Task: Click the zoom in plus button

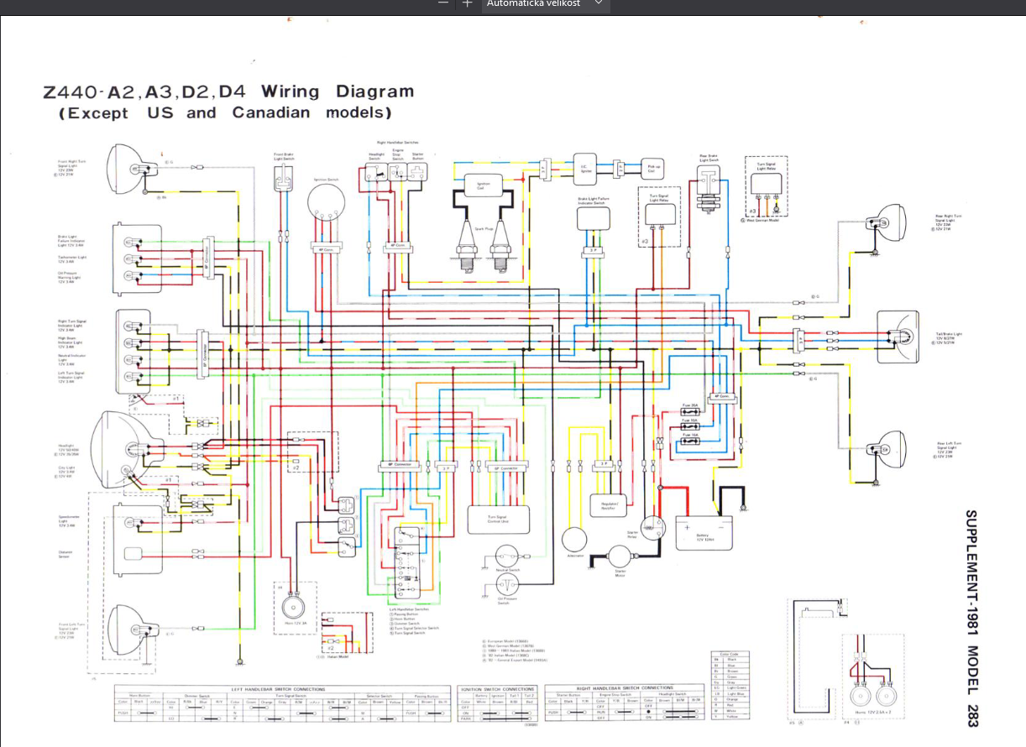Action: [468, 3]
